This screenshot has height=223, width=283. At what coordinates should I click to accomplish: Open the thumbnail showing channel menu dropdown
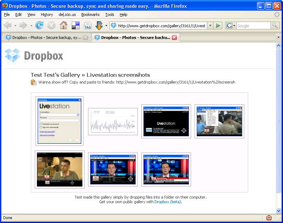[x=219, y=121]
